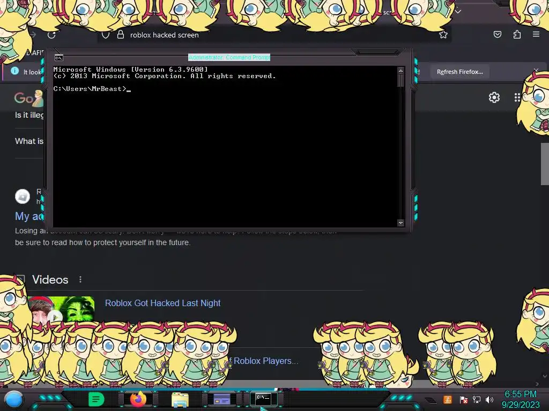The height and width of the screenshot is (411, 549).
Task: Open 'Roblox Got Hacked Last Night' video link
Action: (x=163, y=303)
